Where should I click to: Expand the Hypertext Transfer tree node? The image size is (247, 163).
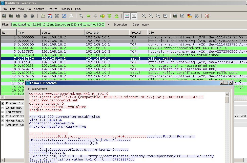tap(3, 121)
